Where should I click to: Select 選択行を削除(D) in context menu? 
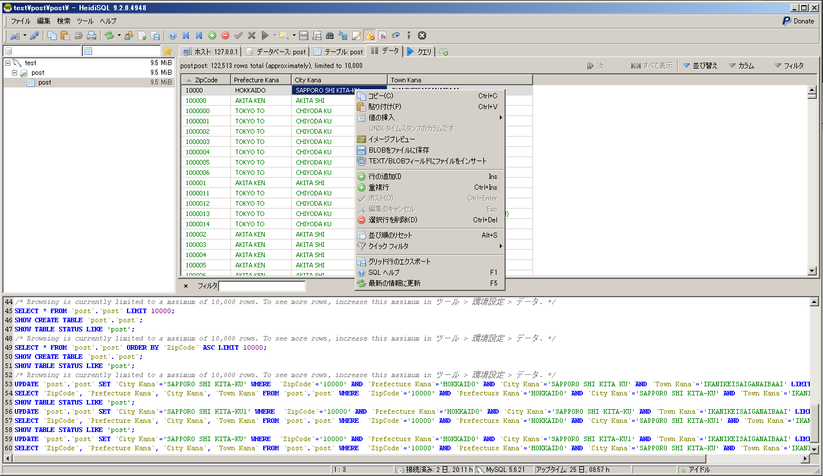392,220
